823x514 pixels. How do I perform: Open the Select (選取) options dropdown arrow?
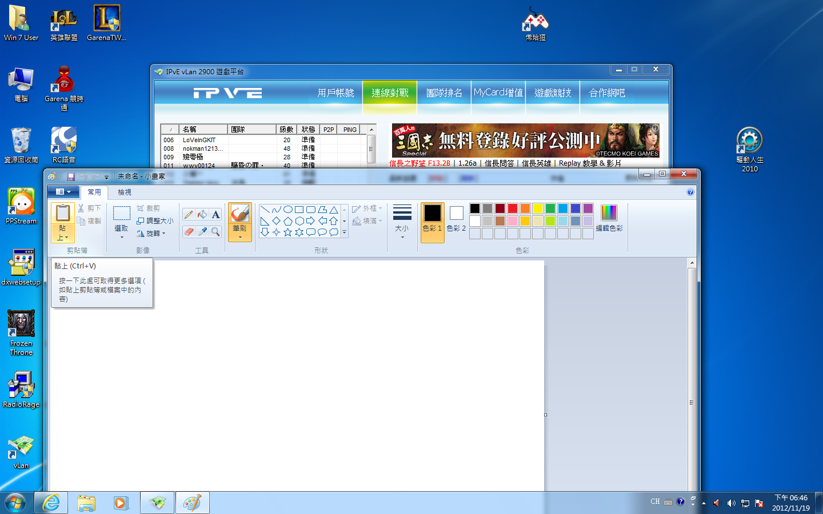point(122,237)
